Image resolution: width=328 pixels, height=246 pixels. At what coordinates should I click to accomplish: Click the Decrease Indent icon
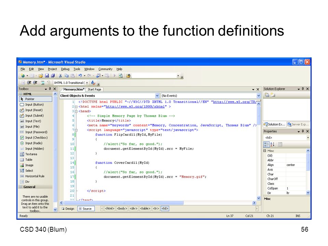(x=29, y=83)
